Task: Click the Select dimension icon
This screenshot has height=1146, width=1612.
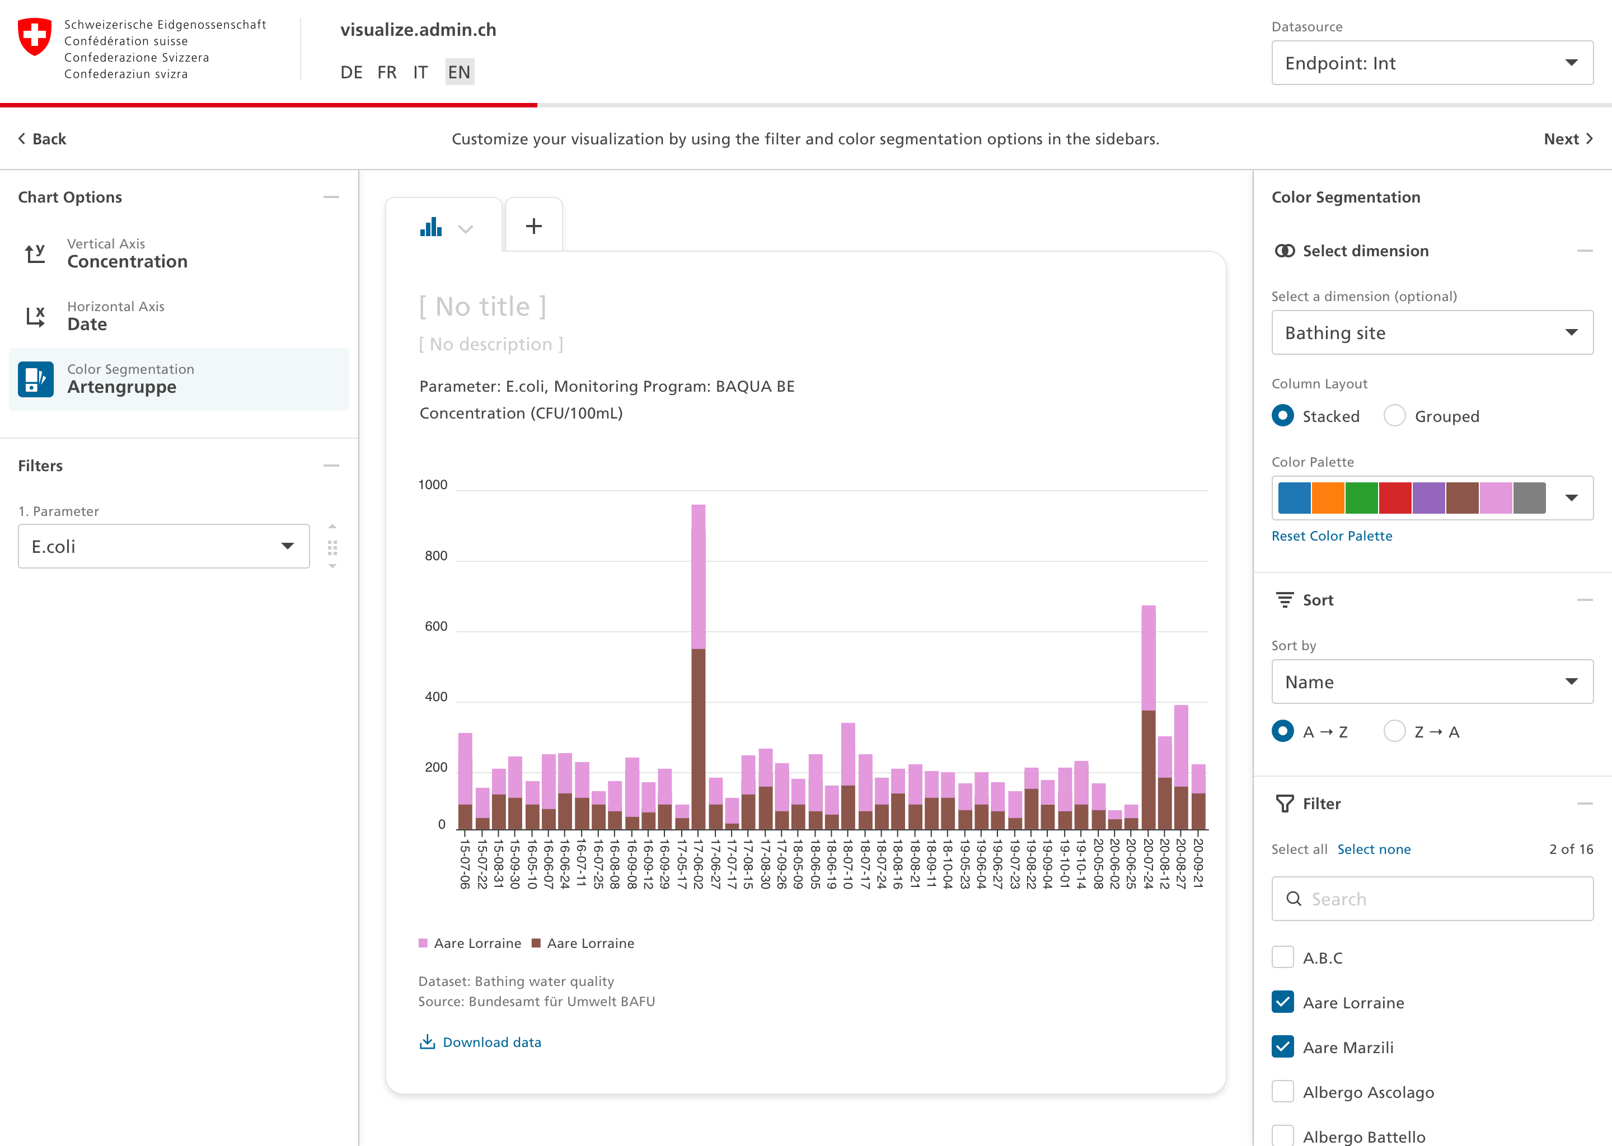Action: tap(1285, 251)
